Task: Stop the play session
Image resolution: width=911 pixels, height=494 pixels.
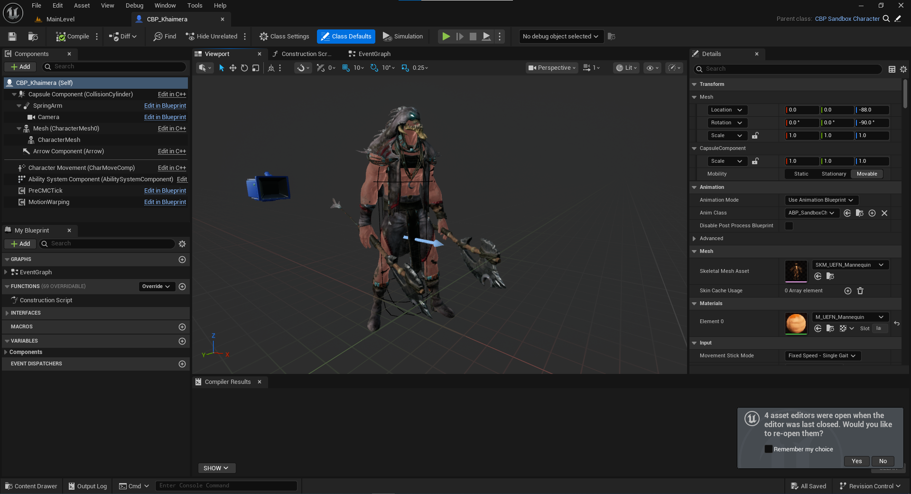Action: click(473, 37)
